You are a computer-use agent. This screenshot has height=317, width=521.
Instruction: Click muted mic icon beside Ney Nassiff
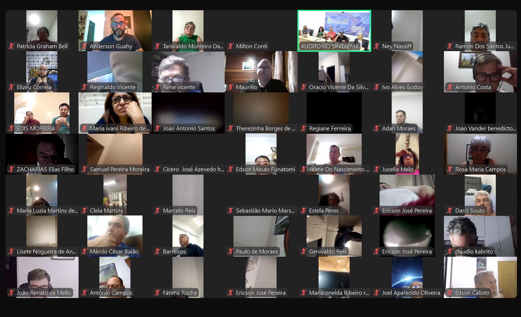(377, 46)
